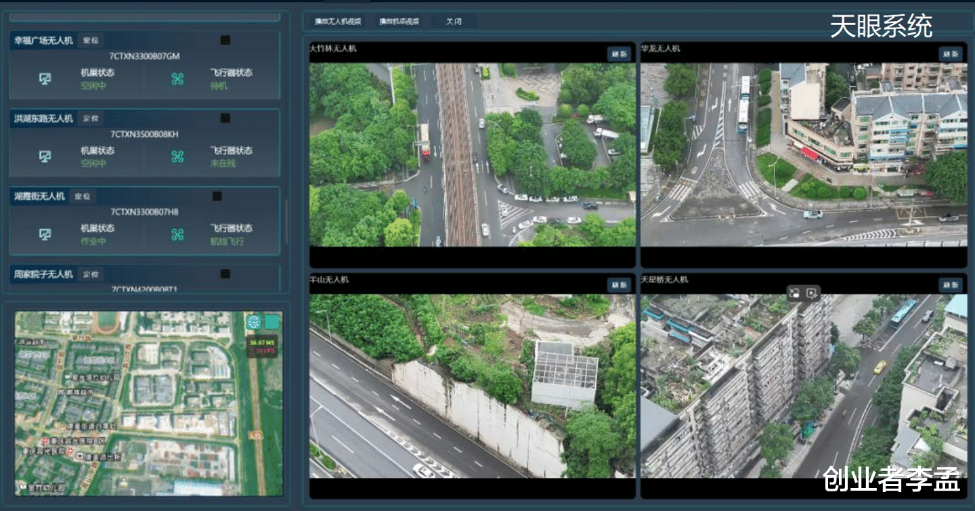The width and height of the screenshot is (975, 511).
Task: Locate 幸福广场无人机 with 定位 button
Action: (x=91, y=41)
